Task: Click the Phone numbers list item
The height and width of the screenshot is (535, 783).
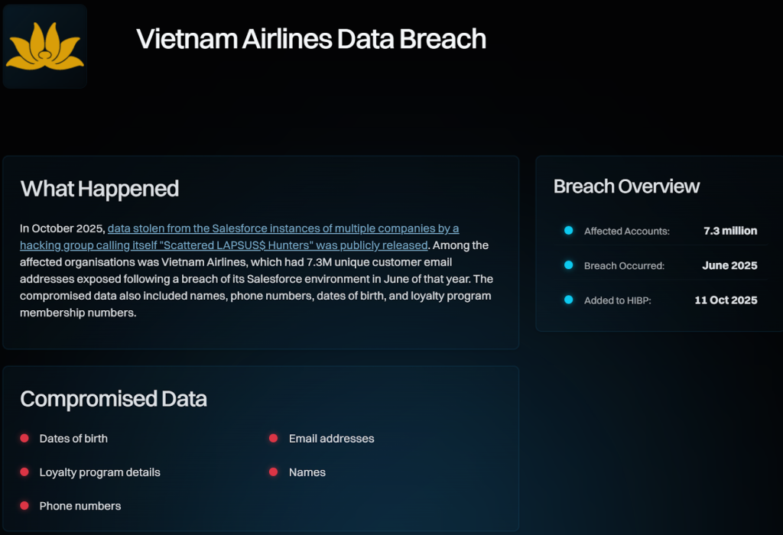Action: pos(80,506)
